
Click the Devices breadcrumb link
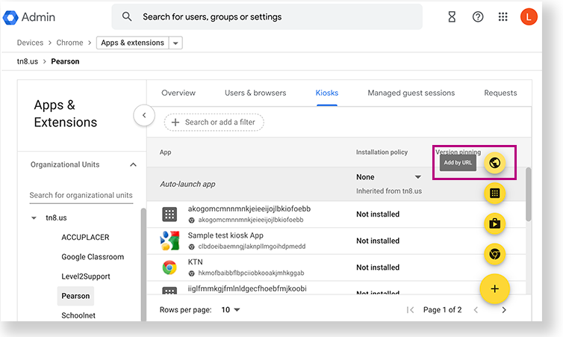click(x=30, y=43)
